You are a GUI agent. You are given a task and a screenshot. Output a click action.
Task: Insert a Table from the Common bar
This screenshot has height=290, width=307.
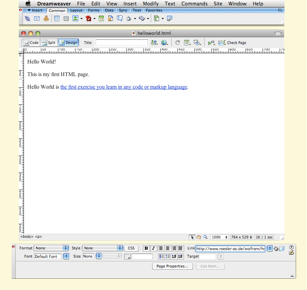pos(57,18)
